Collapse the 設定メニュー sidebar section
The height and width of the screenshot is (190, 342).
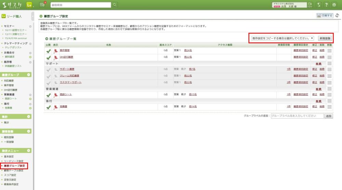[x=29, y=150]
